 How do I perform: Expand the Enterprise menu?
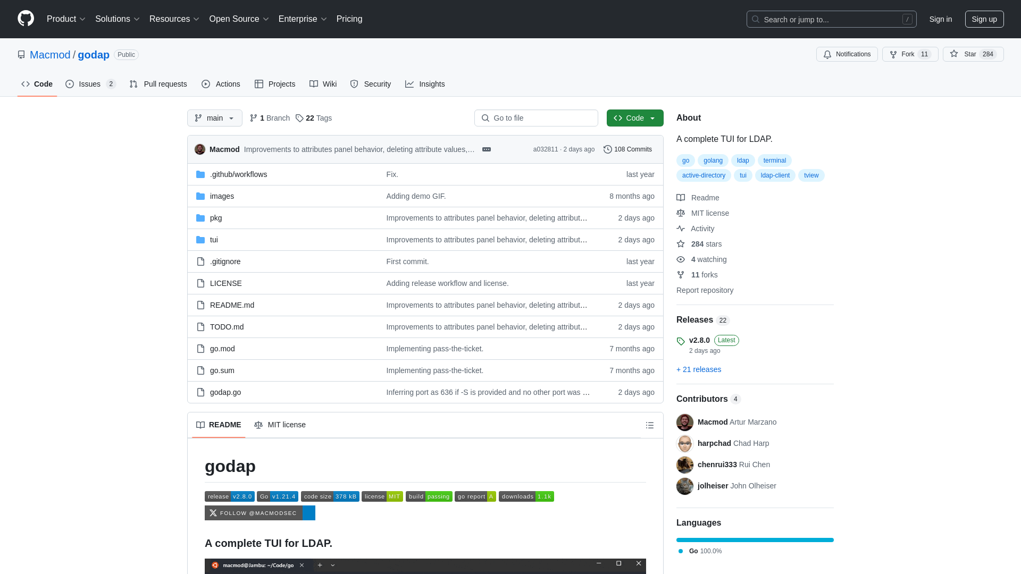(x=303, y=19)
